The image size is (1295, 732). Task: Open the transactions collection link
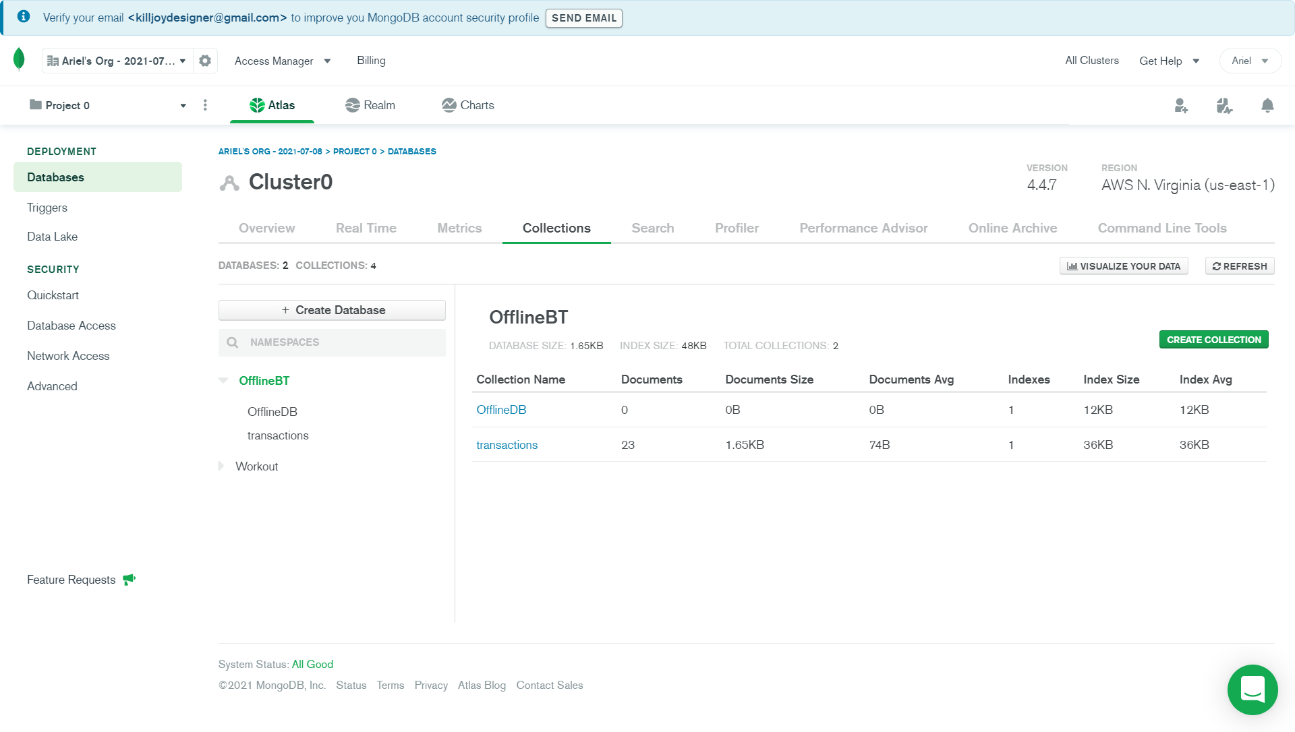(x=507, y=445)
